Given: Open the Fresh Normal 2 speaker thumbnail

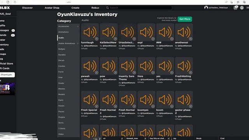Looking at the screenshot, I should pos(109,100).
